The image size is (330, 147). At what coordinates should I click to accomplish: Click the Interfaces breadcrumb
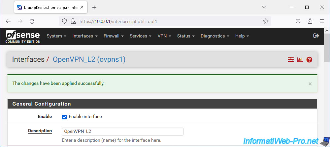click(x=28, y=60)
